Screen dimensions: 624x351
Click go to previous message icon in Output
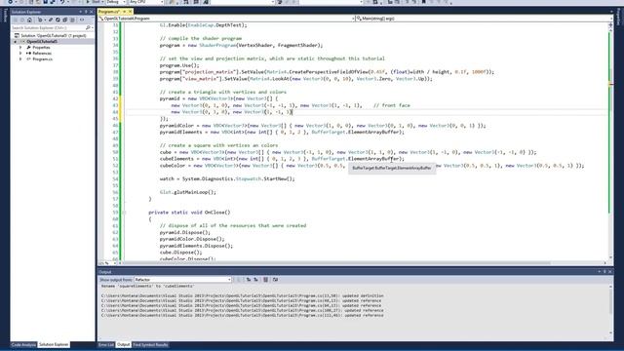(249, 280)
